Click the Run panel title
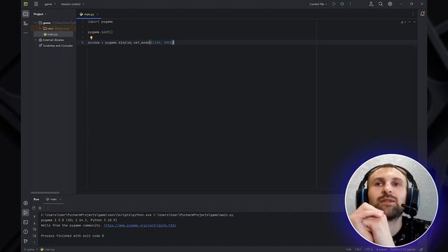The image size is (448, 252). (x=36, y=199)
